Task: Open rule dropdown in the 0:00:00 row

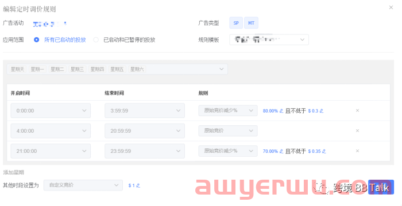Action: (228, 110)
